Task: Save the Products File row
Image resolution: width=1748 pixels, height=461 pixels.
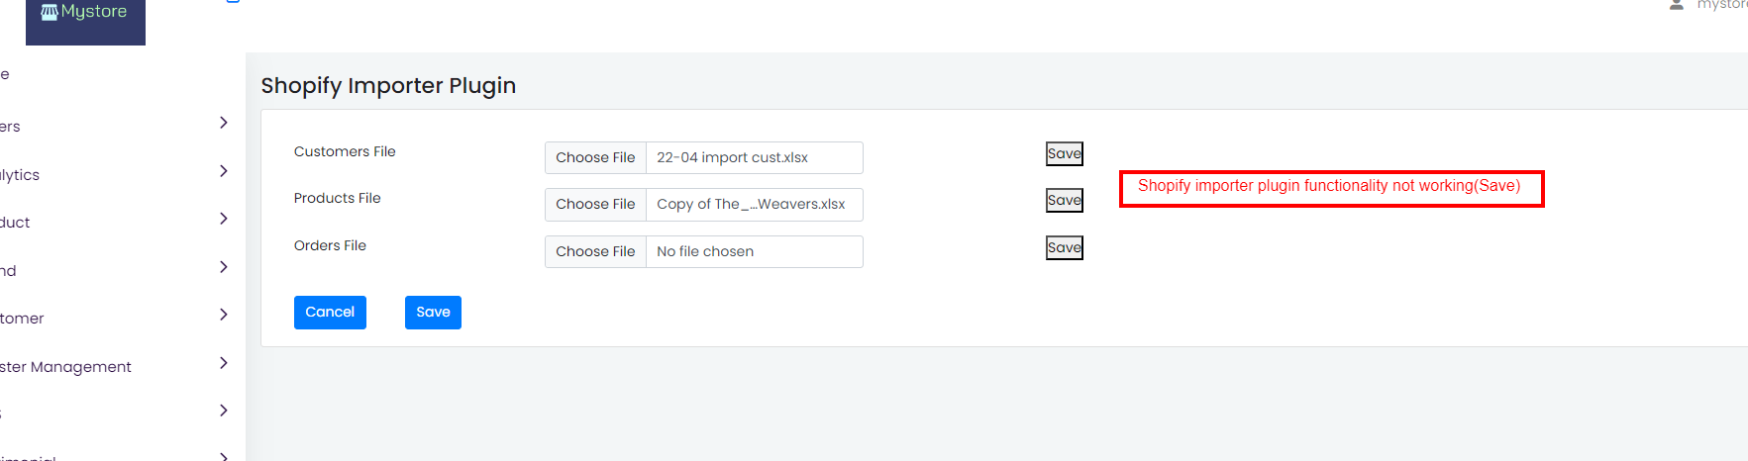Action: click(x=1065, y=200)
